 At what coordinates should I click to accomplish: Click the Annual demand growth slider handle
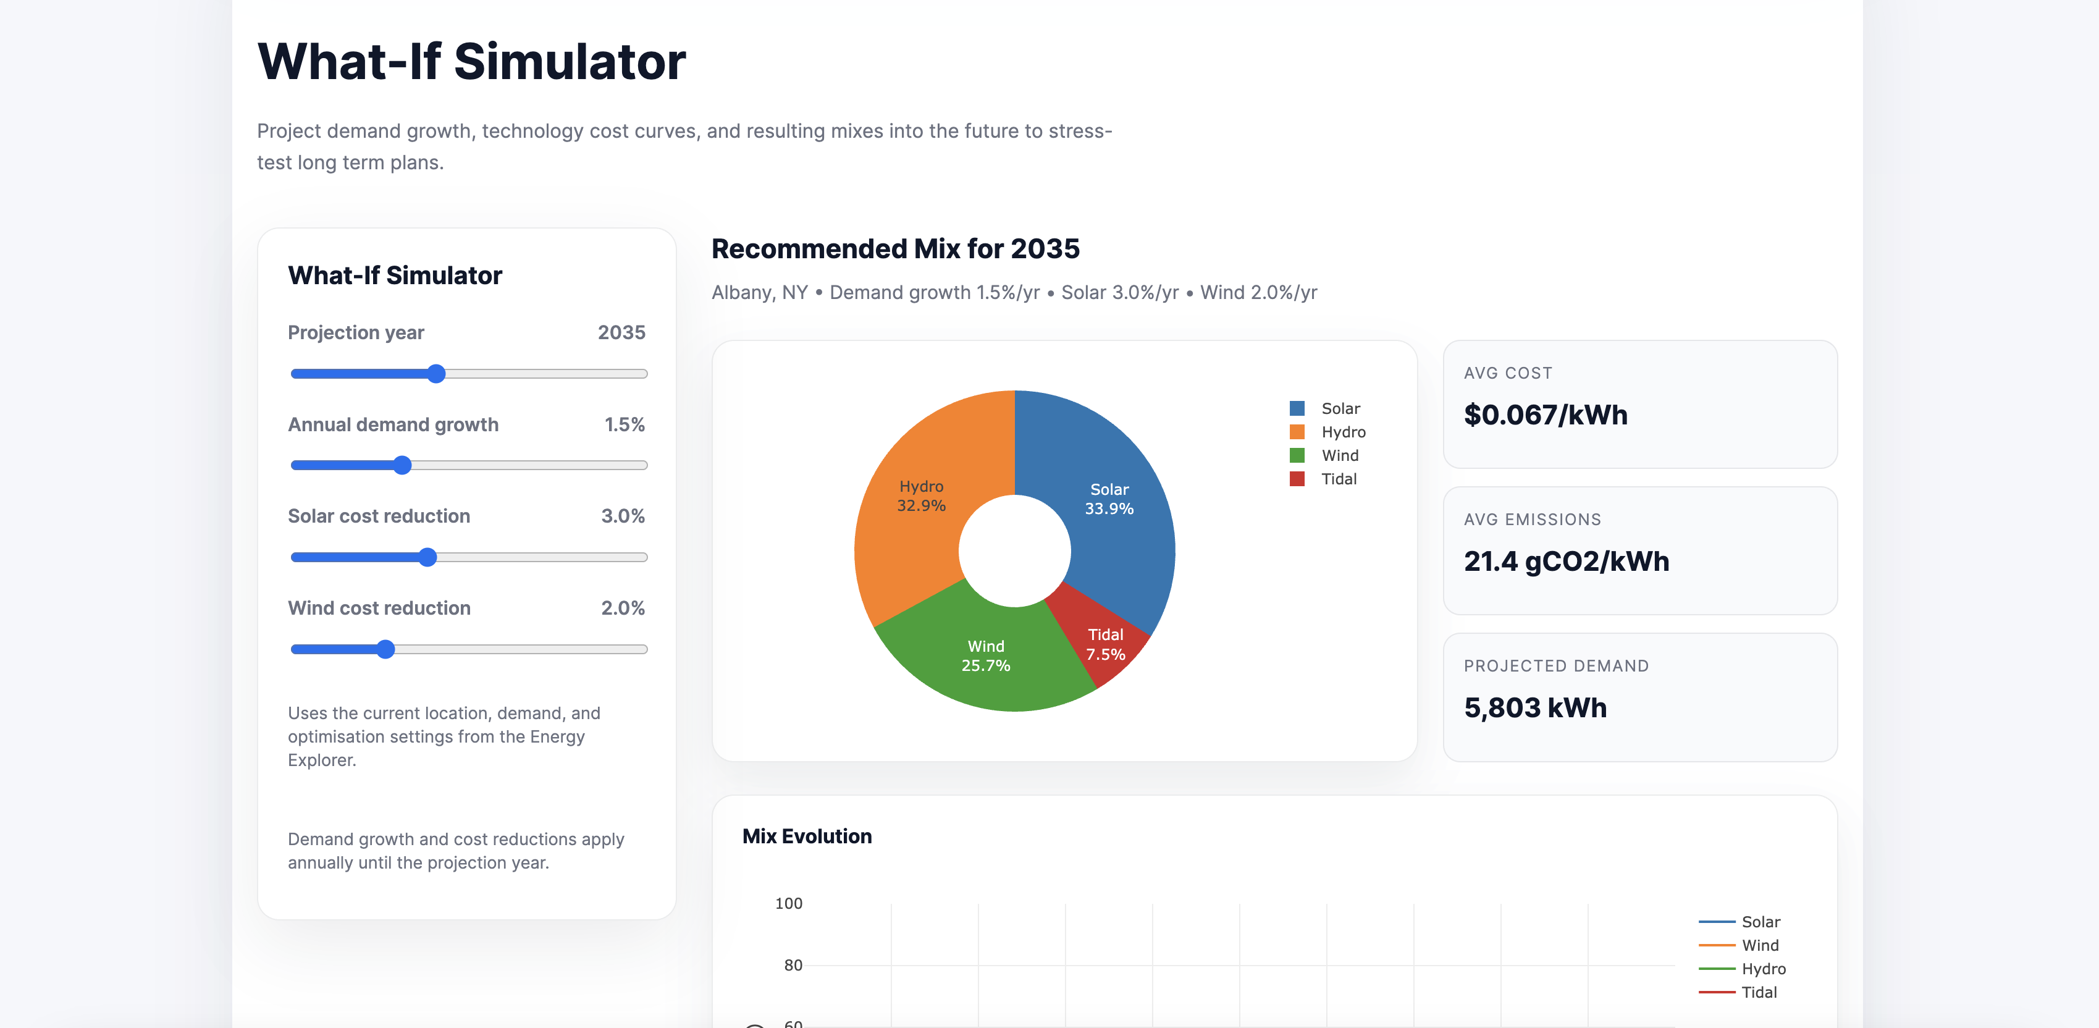click(x=402, y=465)
